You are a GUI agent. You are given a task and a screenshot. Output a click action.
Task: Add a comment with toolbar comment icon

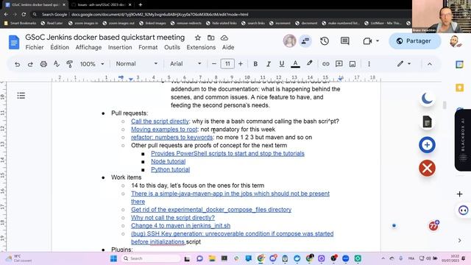point(339,64)
